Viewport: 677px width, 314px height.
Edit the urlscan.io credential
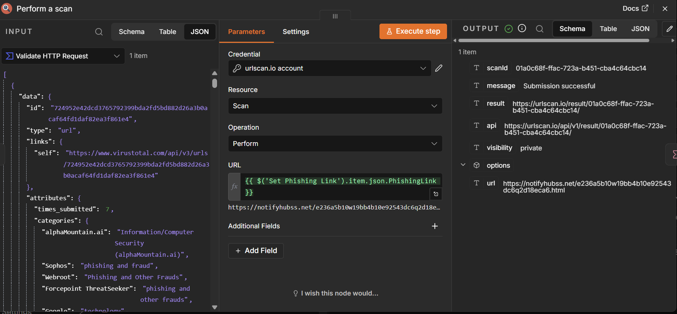pyautogui.click(x=439, y=68)
